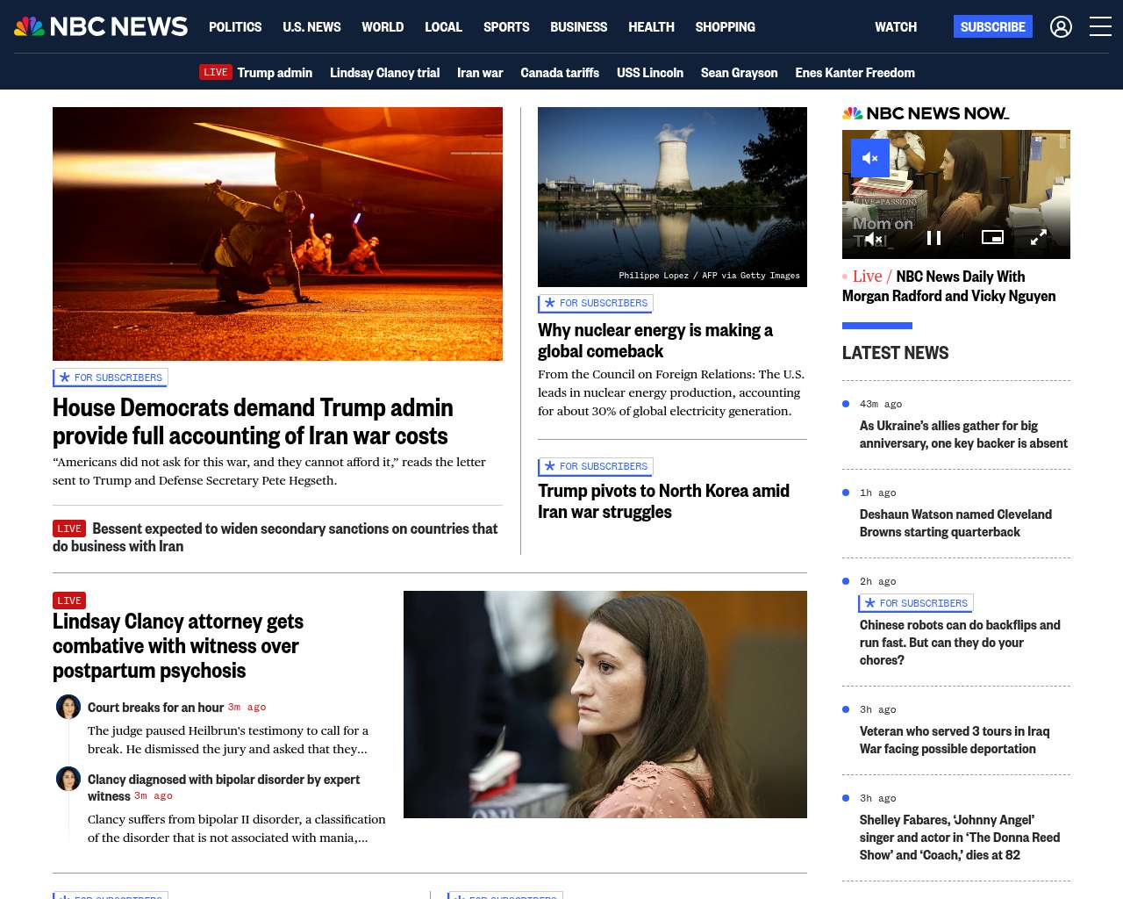The width and height of the screenshot is (1123, 899).
Task: Open the hamburger navigation menu
Action: (1100, 27)
